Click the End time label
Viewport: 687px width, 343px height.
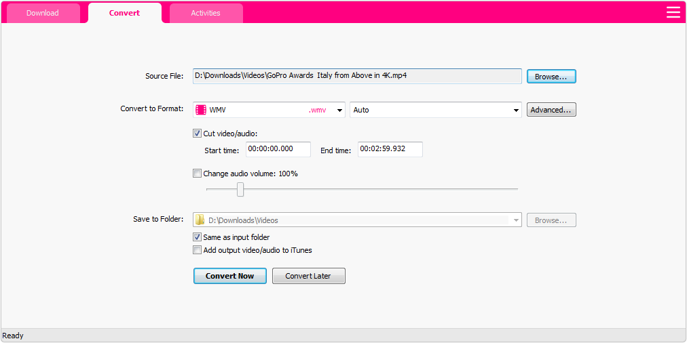[x=336, y=150]
